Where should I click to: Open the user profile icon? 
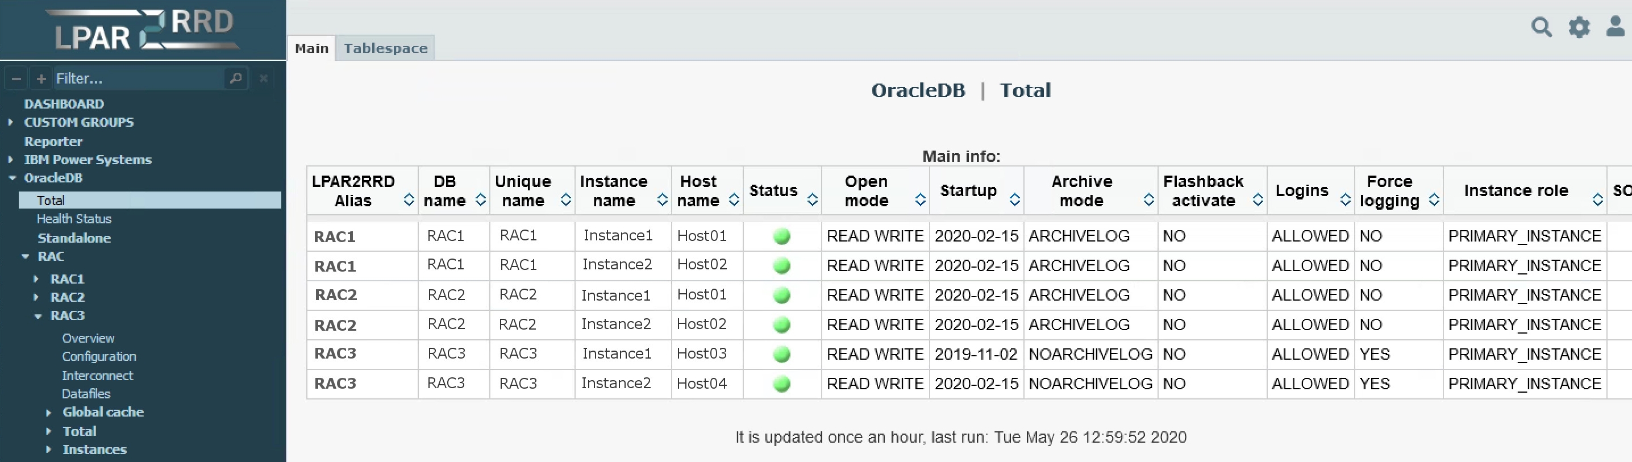(1616, 27)
